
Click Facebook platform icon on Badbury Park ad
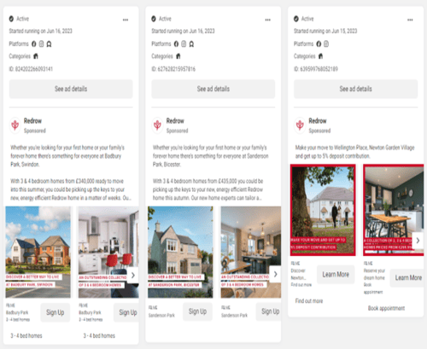pos(34,44)
